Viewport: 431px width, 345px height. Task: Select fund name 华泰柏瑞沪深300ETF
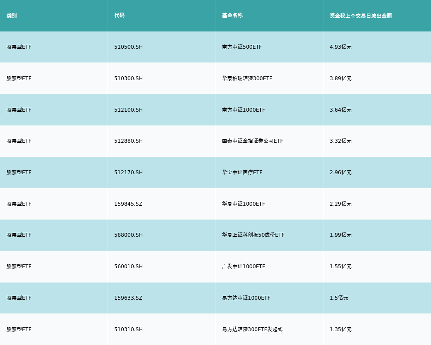[247, 78]
